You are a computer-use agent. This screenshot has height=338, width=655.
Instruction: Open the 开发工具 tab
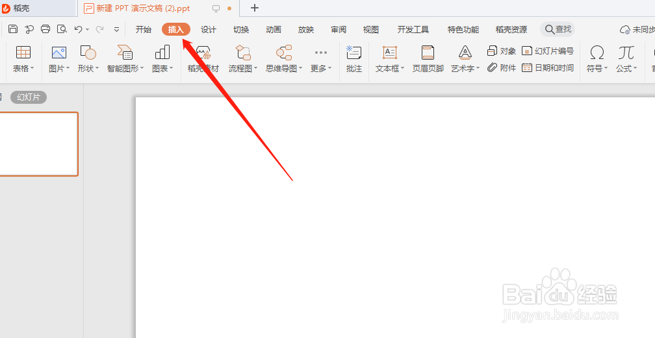point(413,30)
